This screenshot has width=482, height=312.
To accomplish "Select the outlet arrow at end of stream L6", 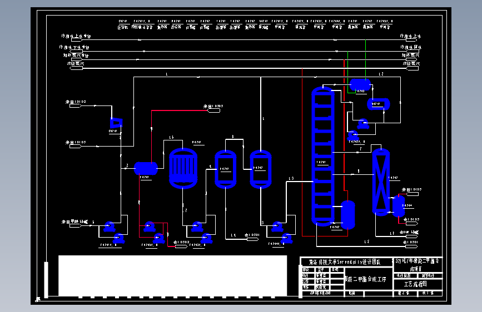I will pos(411,246).
